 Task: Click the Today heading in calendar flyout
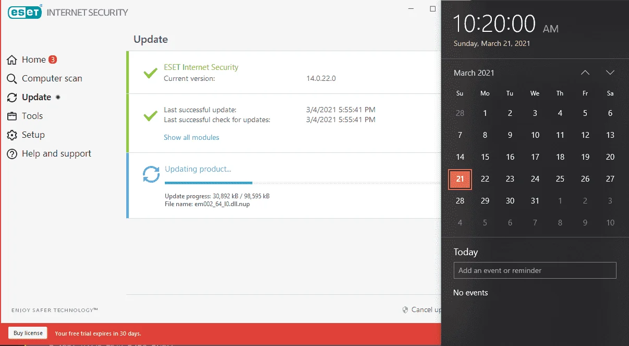[466, 252]
